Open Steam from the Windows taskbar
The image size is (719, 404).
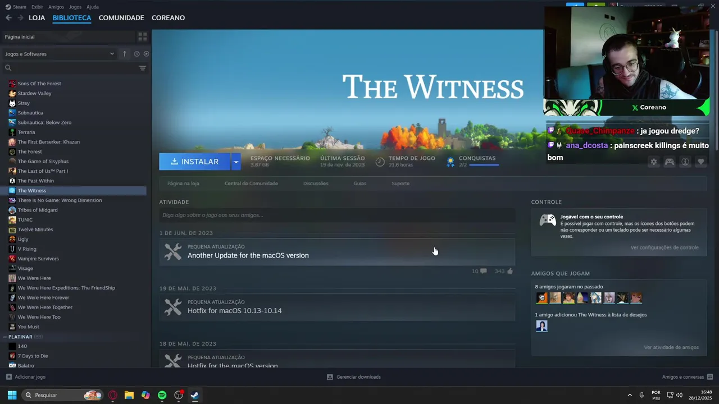click(194, 395)
